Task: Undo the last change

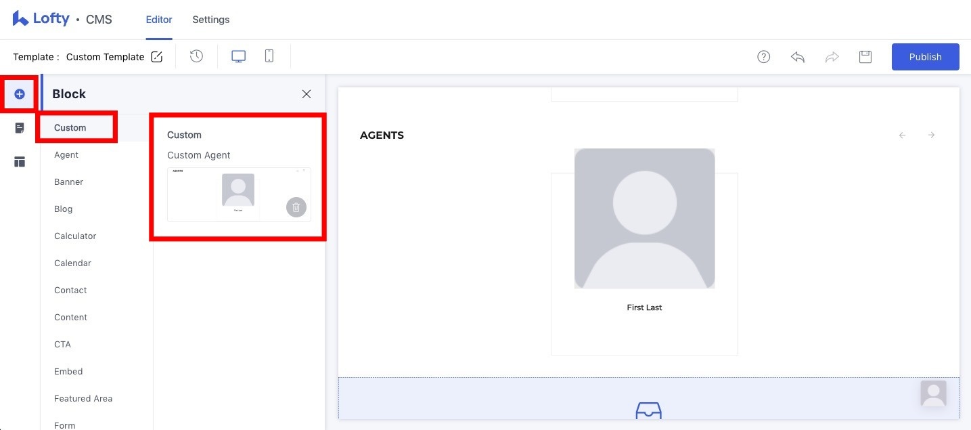Action: click(x=798, y=57)
